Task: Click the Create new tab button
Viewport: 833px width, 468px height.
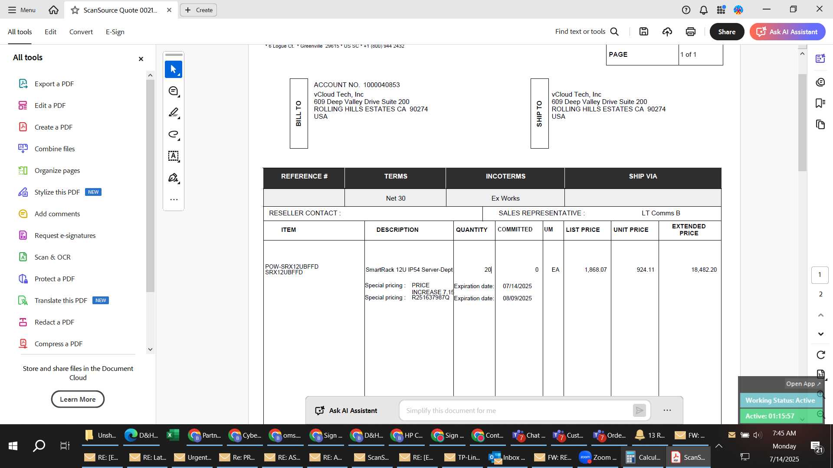Action: [199, 10]
